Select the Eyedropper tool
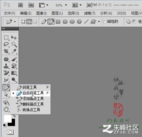 (x=14, y=51)
